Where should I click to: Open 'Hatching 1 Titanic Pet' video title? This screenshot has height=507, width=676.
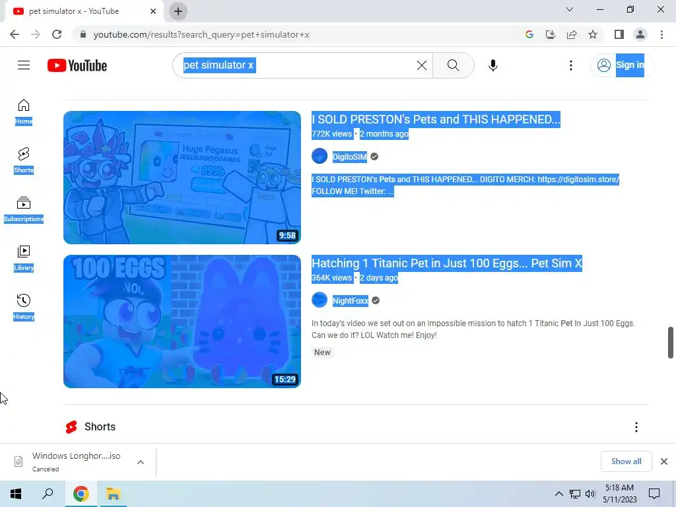pyautogui.click(x=447, y=263)
